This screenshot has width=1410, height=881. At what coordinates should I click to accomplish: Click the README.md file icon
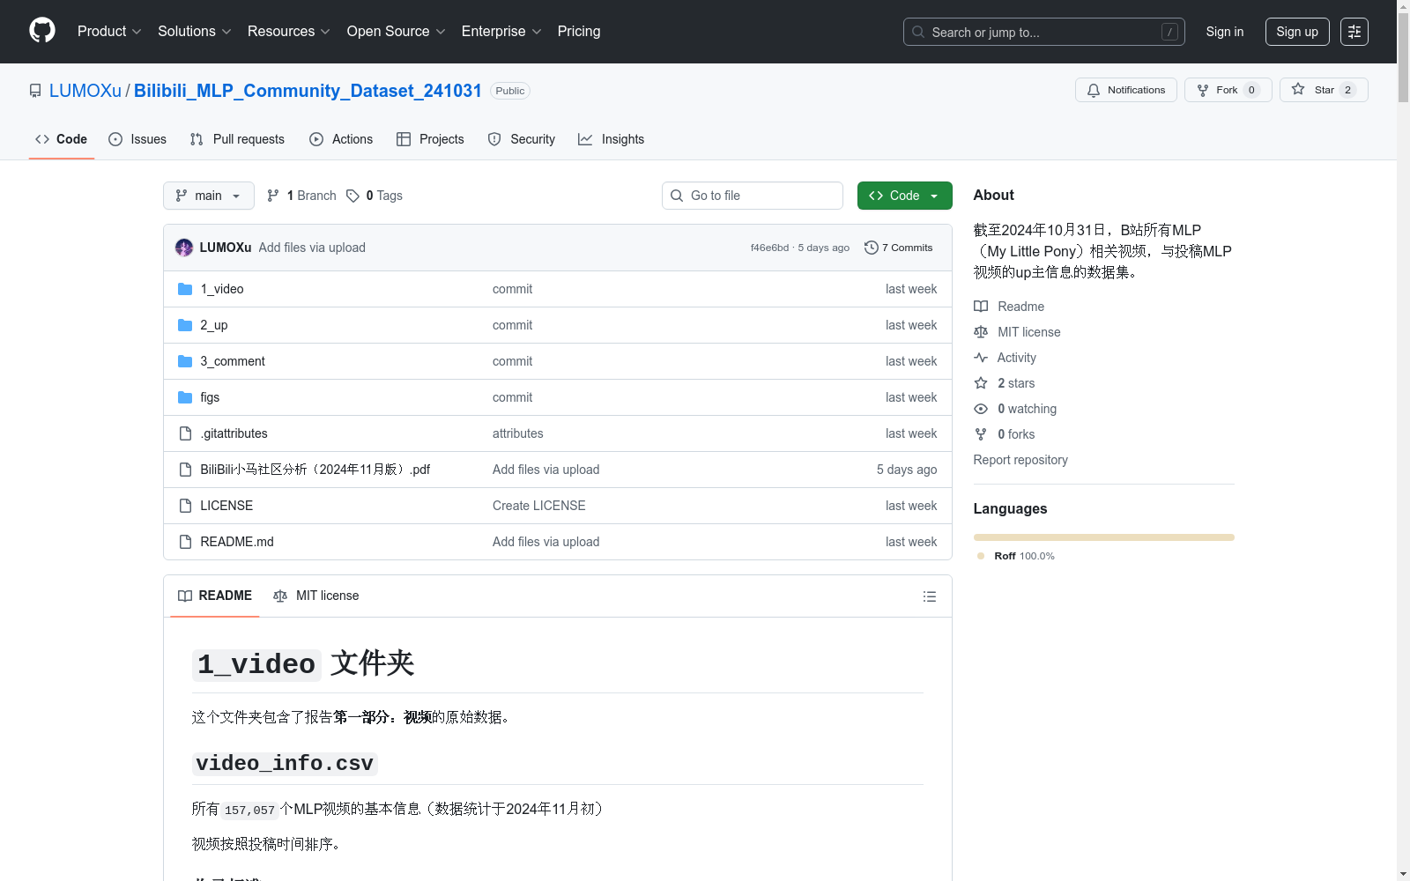185,542
